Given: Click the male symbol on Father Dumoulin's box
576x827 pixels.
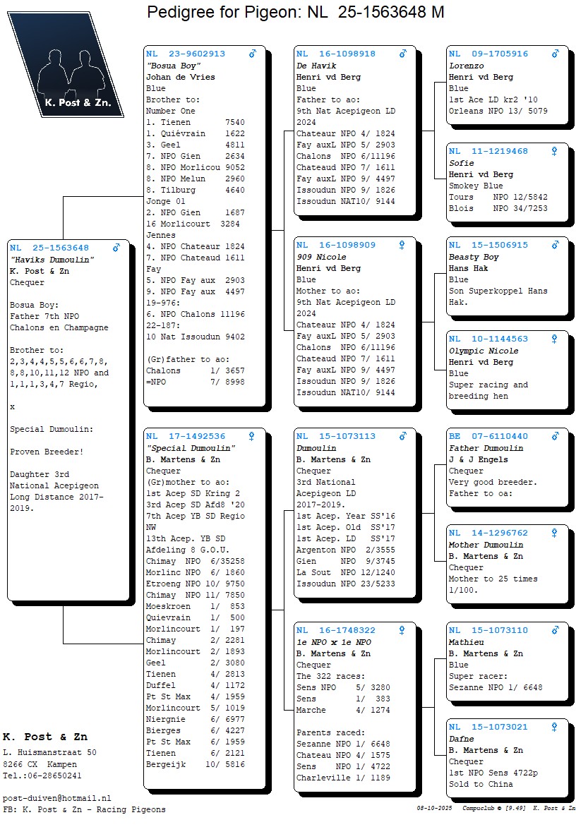Looking at the screenshot, I should coord(556,436).
